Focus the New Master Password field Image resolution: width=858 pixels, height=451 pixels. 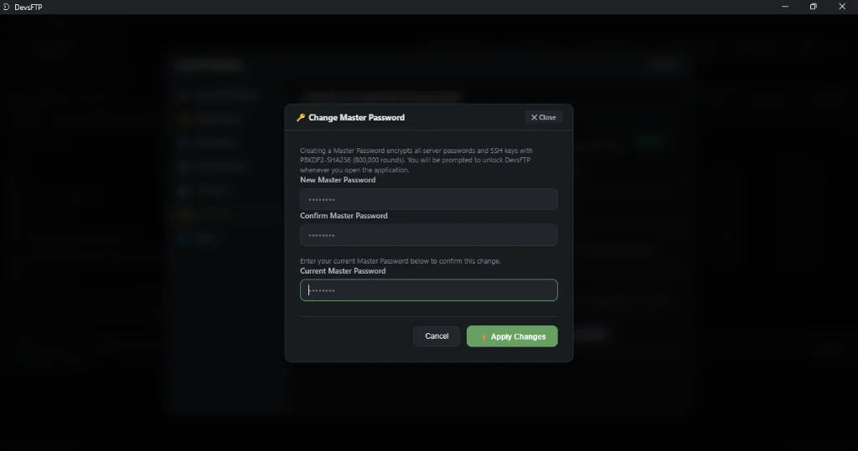[428, 199]
